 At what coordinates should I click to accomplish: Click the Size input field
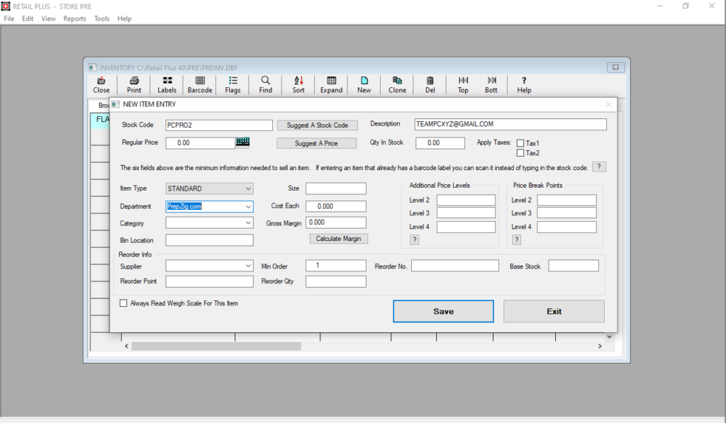pyautogui.click(x=335, y=188)
